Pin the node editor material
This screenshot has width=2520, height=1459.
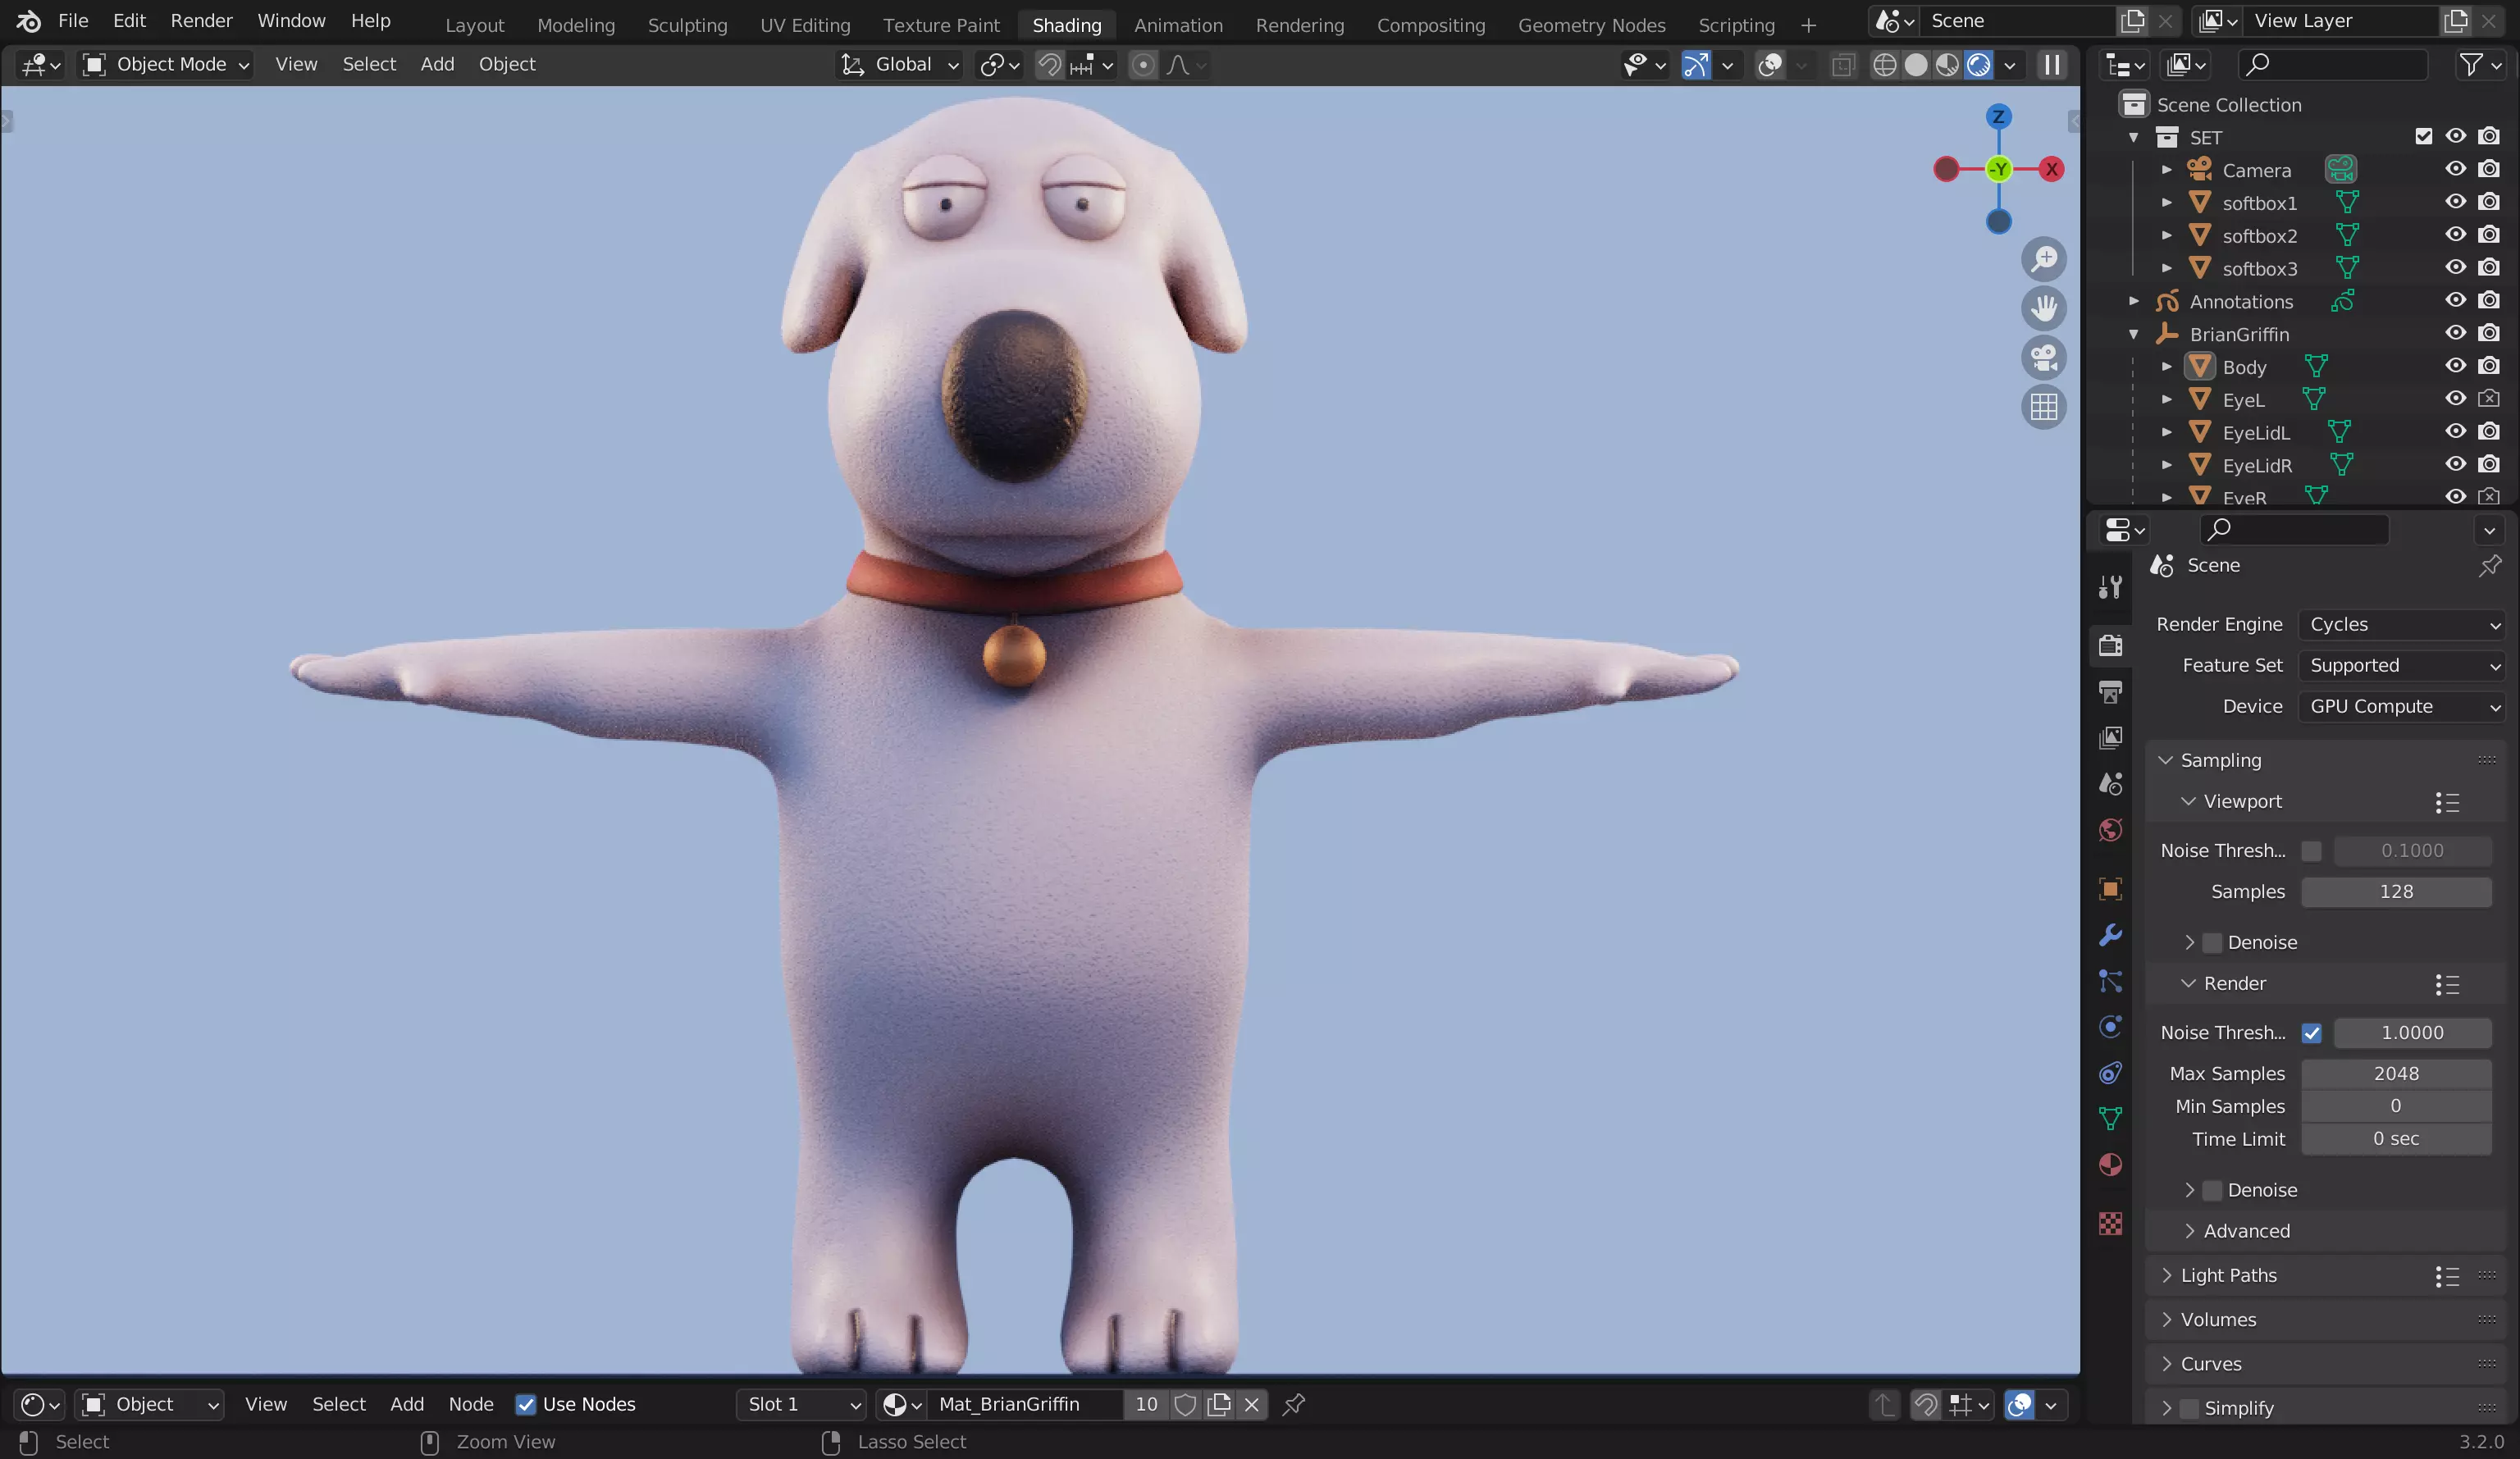point(1294,1404)
